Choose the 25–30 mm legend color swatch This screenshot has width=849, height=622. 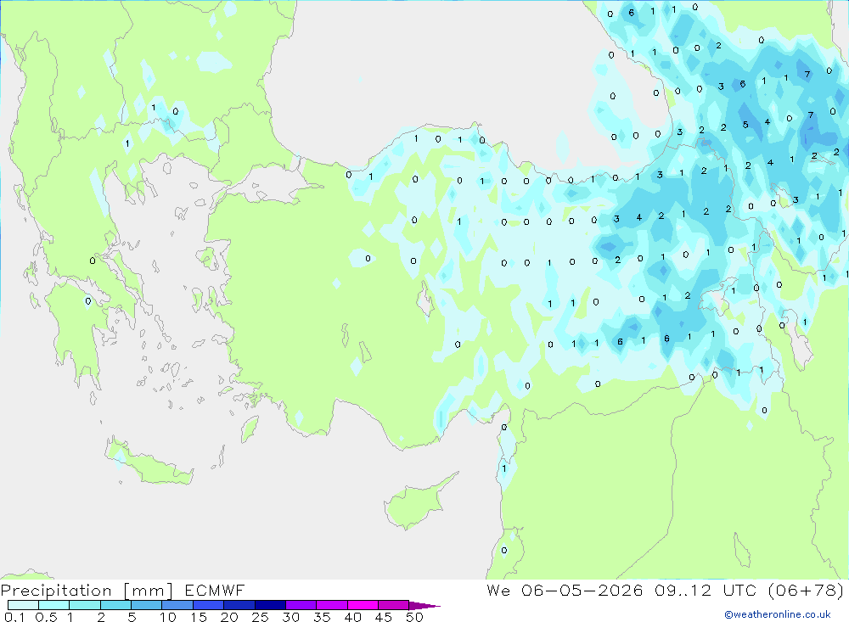[270, 605]
